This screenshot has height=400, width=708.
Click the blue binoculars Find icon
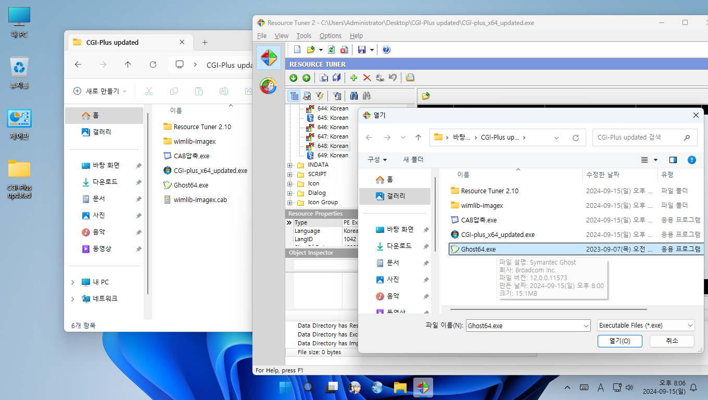354,96
